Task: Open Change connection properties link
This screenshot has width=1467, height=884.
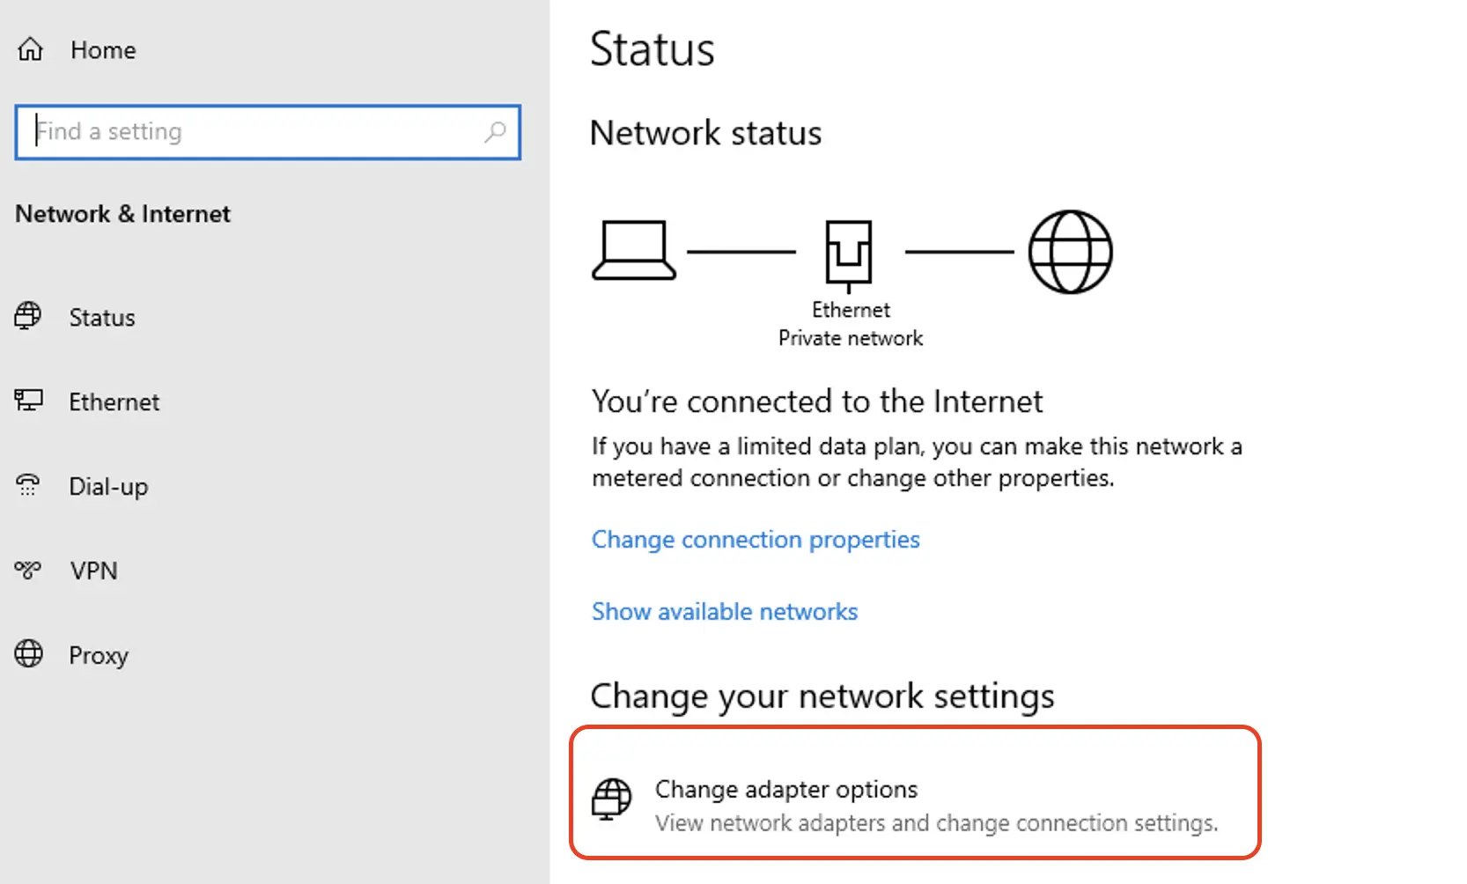Action: 756,539
